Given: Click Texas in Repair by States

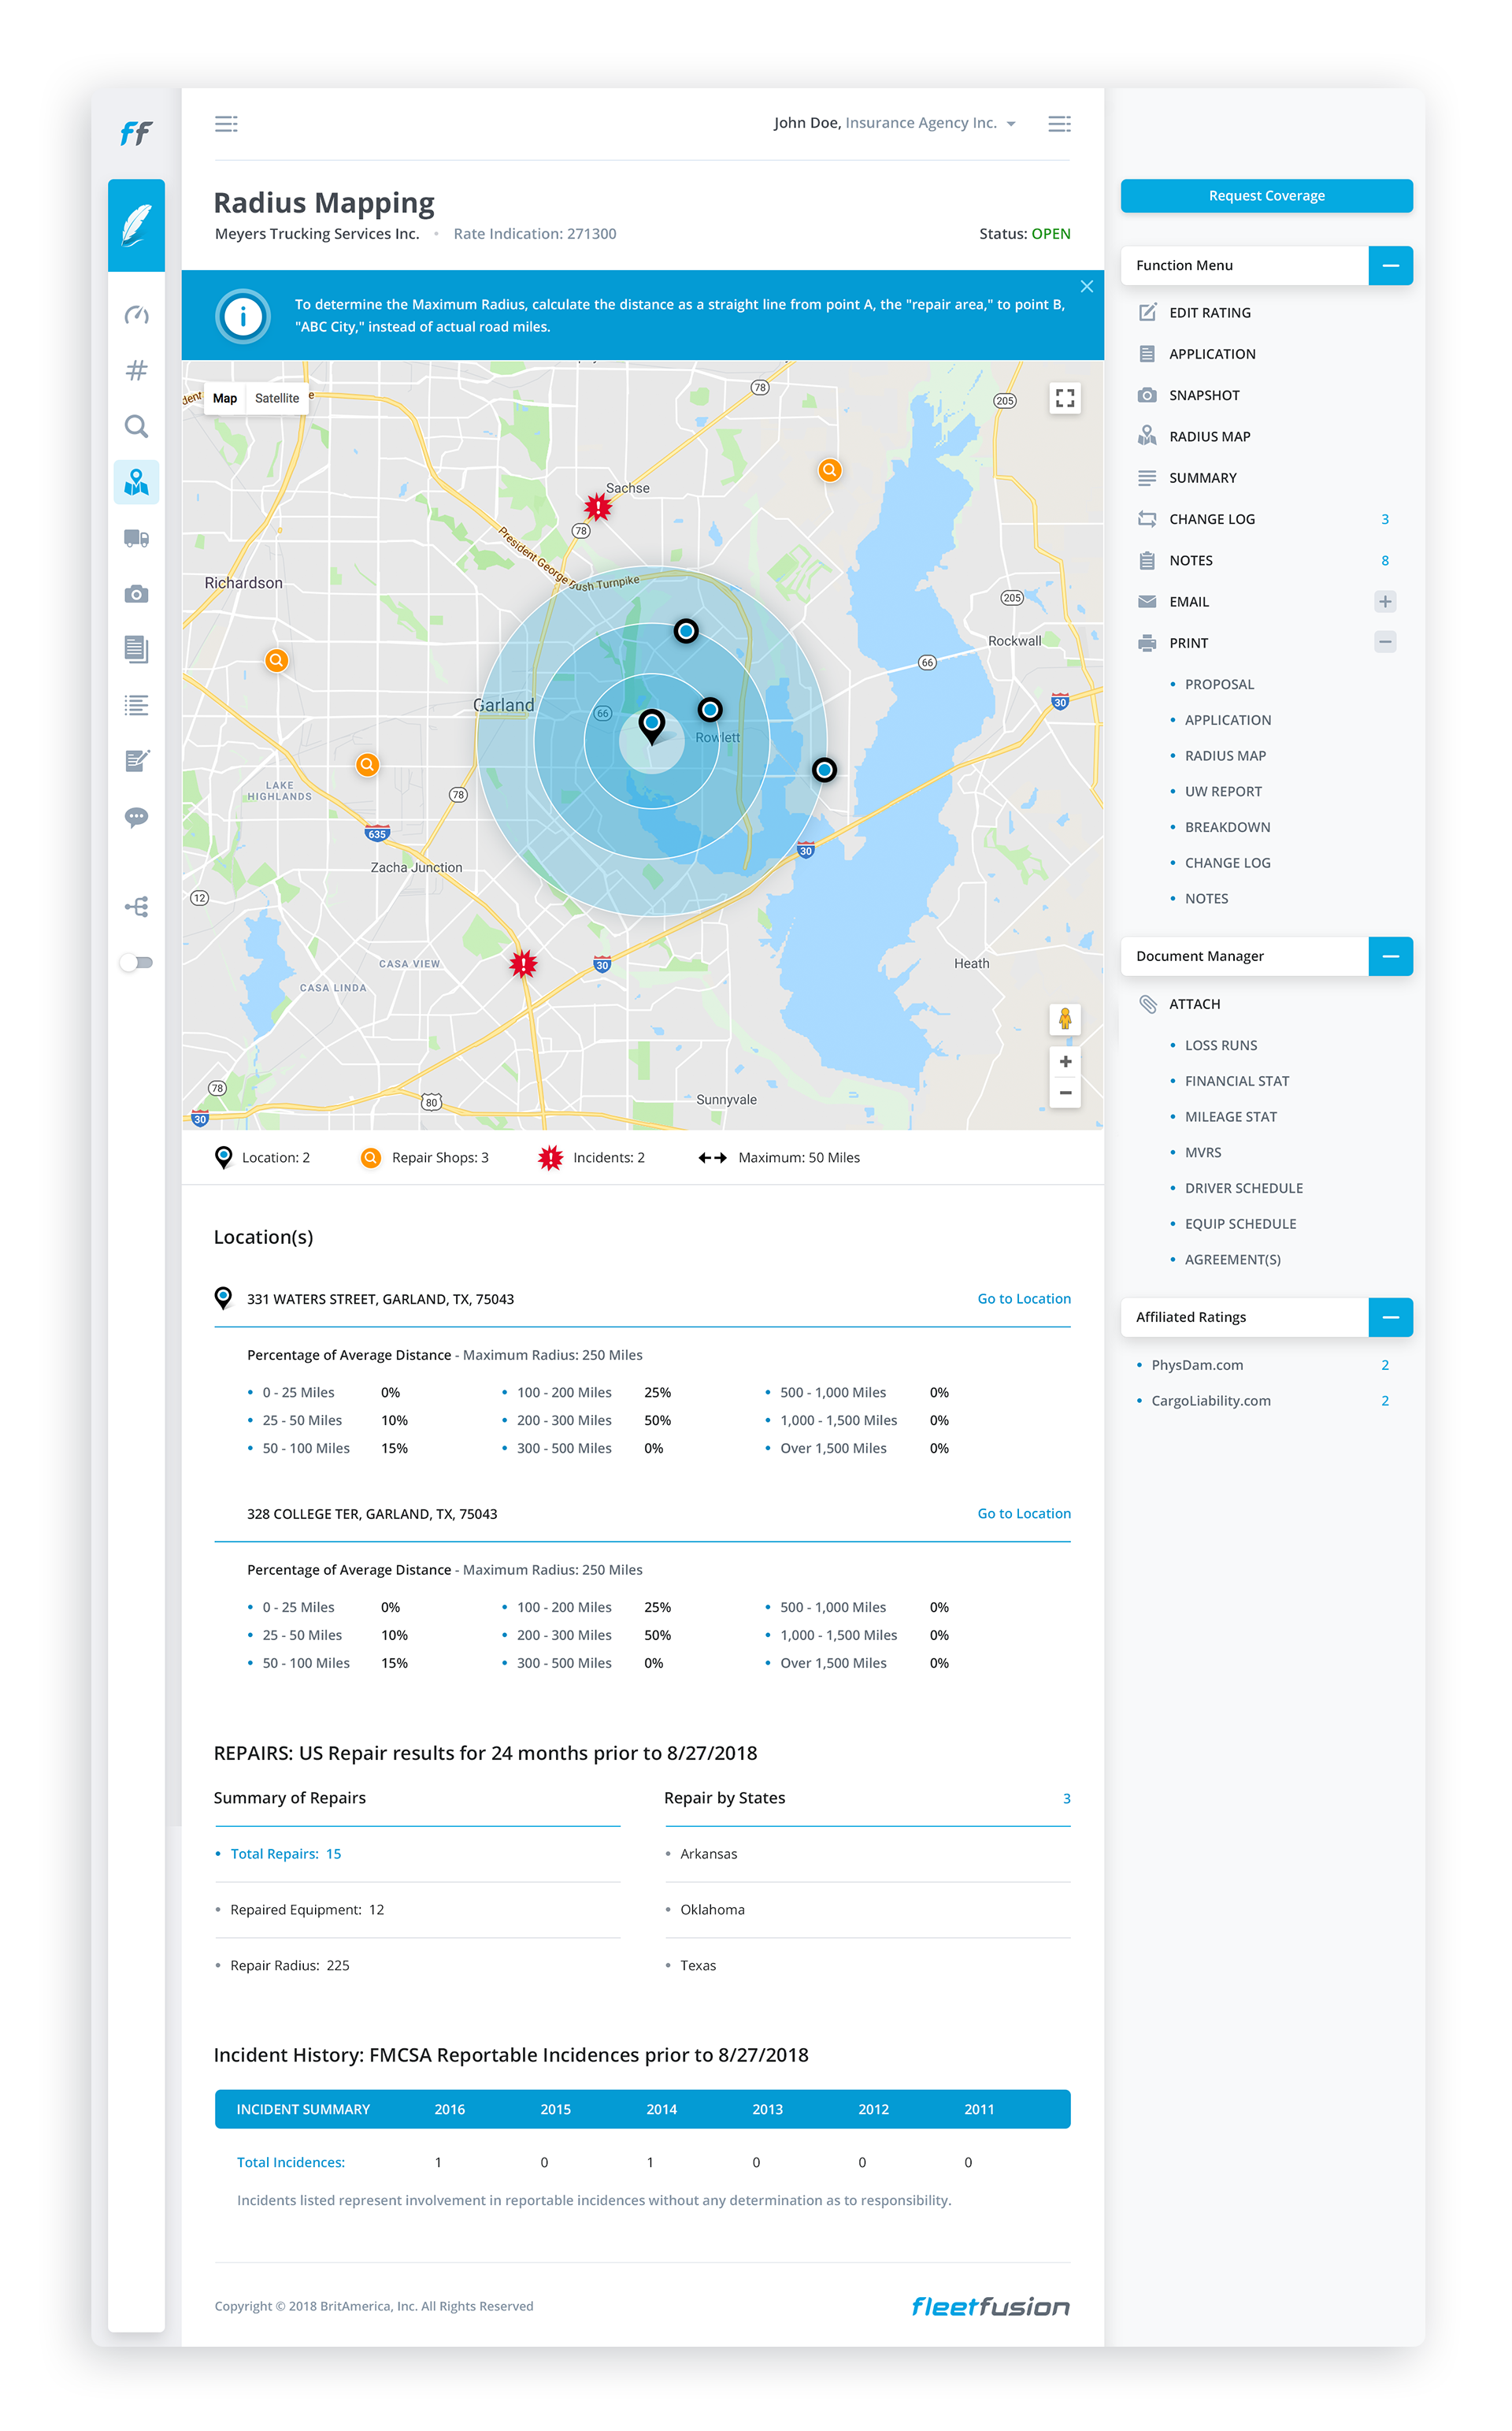Looking at the screenshot, I should tap(698, 1965).
